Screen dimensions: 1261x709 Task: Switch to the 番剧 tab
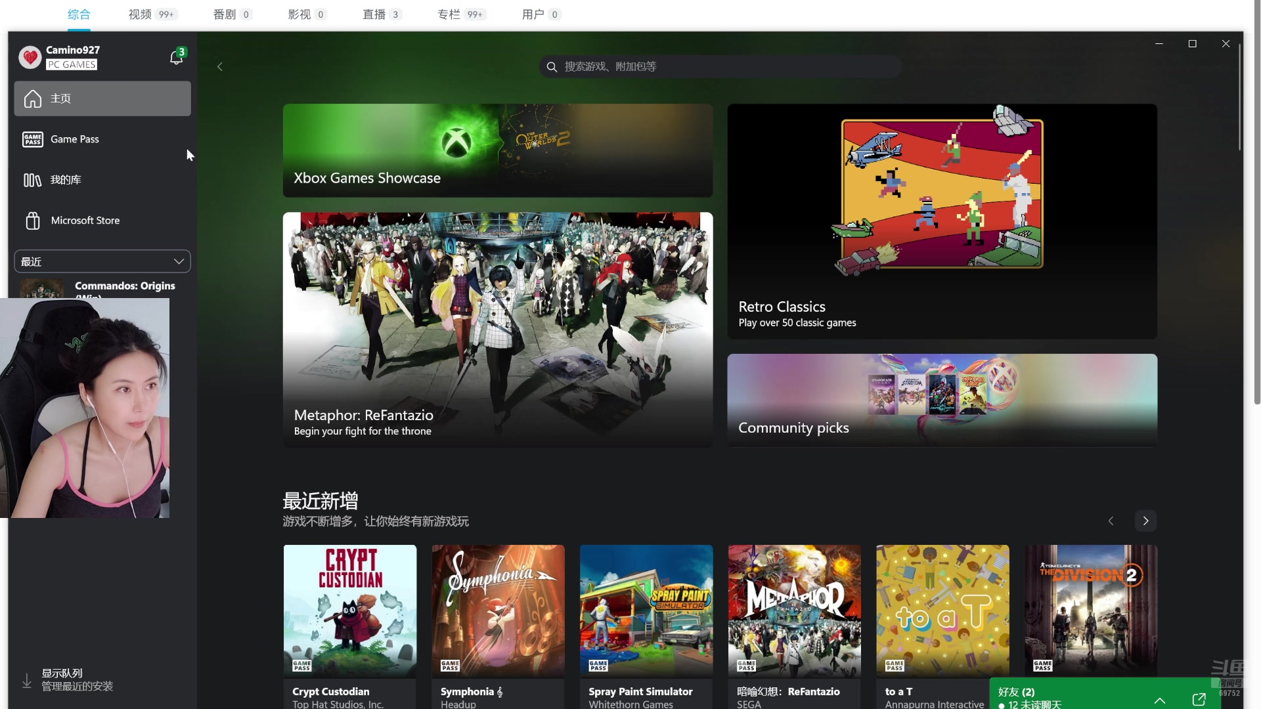click(232, 14)
